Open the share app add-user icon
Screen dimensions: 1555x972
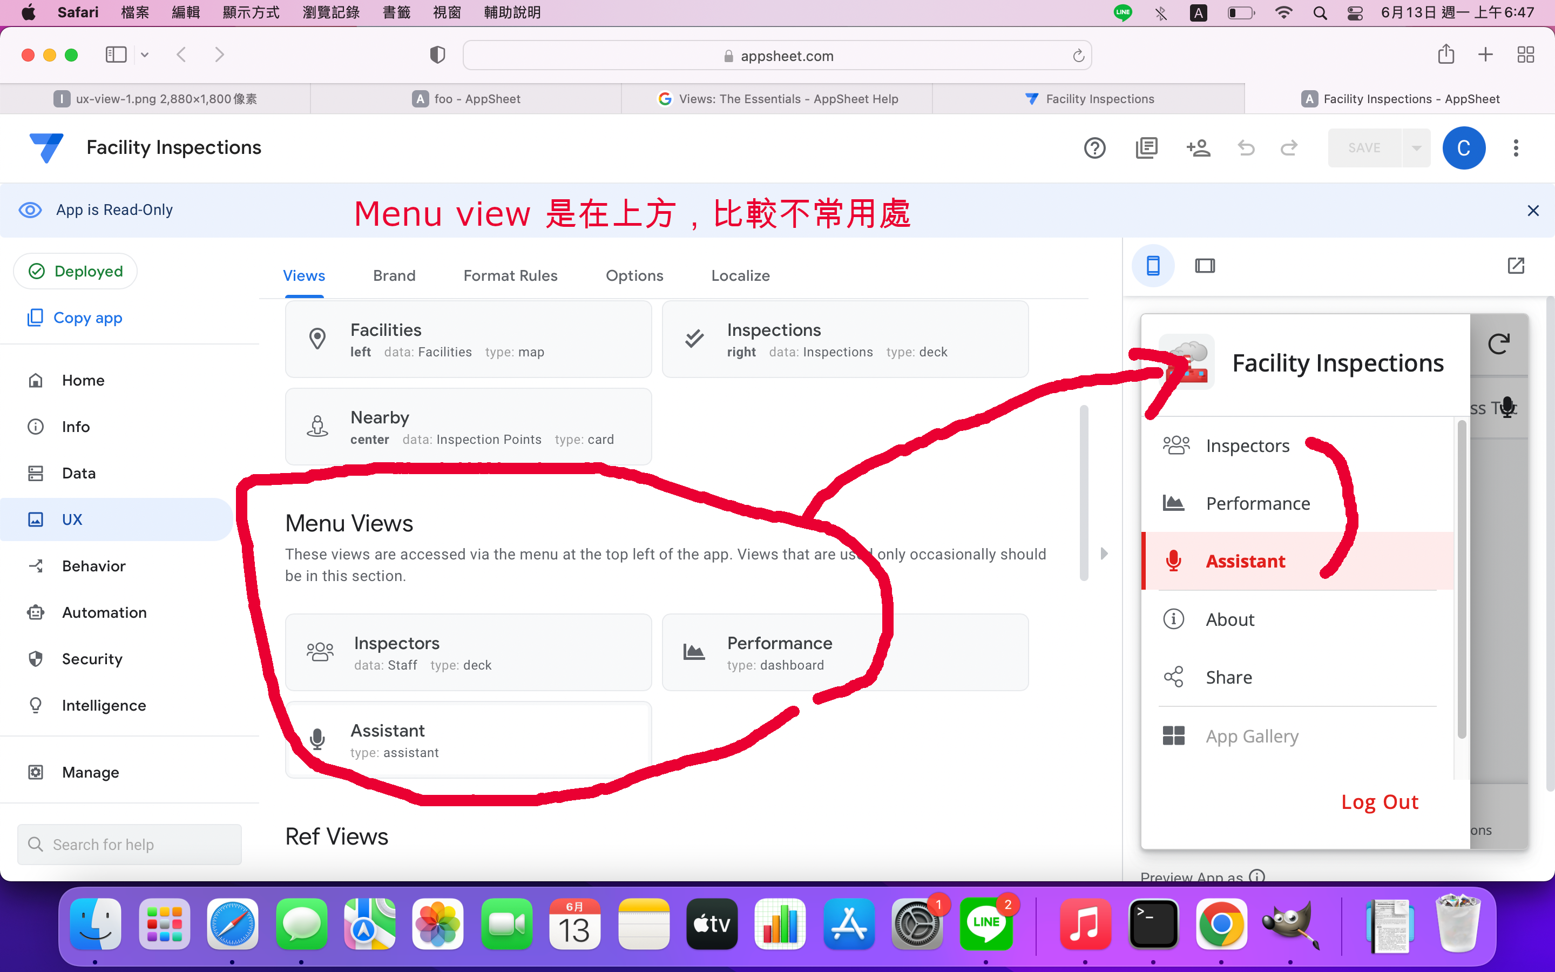click(x=1198, y=148)
